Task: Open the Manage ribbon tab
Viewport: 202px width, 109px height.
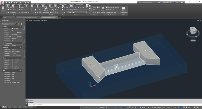Action: pos(43,5)
